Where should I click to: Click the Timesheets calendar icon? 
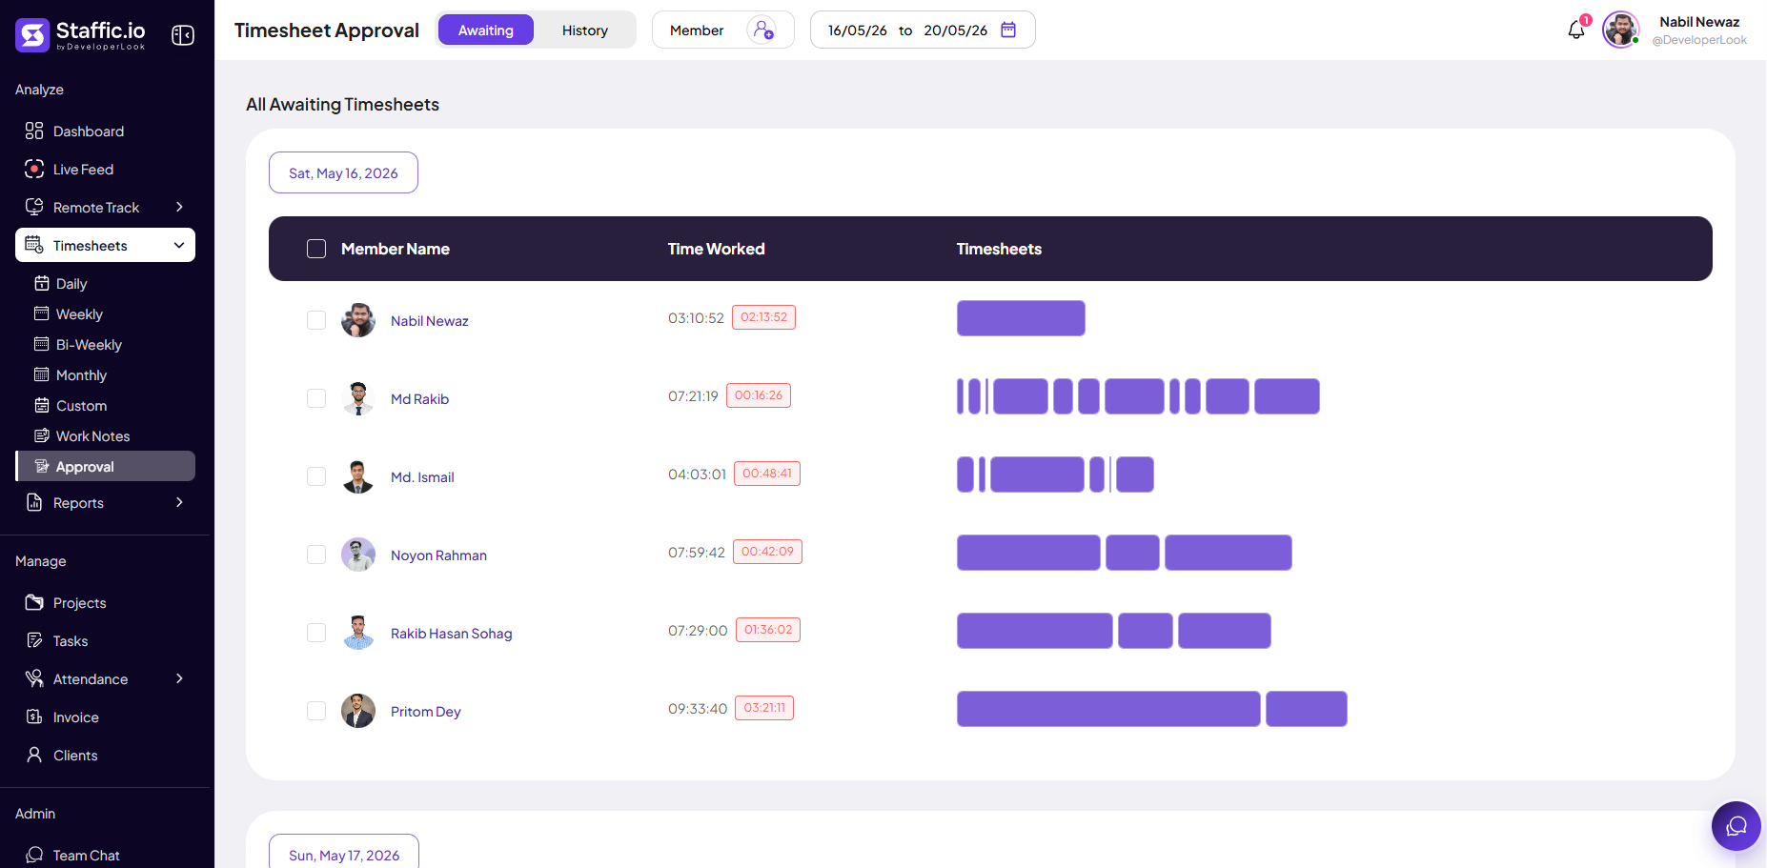34,245
